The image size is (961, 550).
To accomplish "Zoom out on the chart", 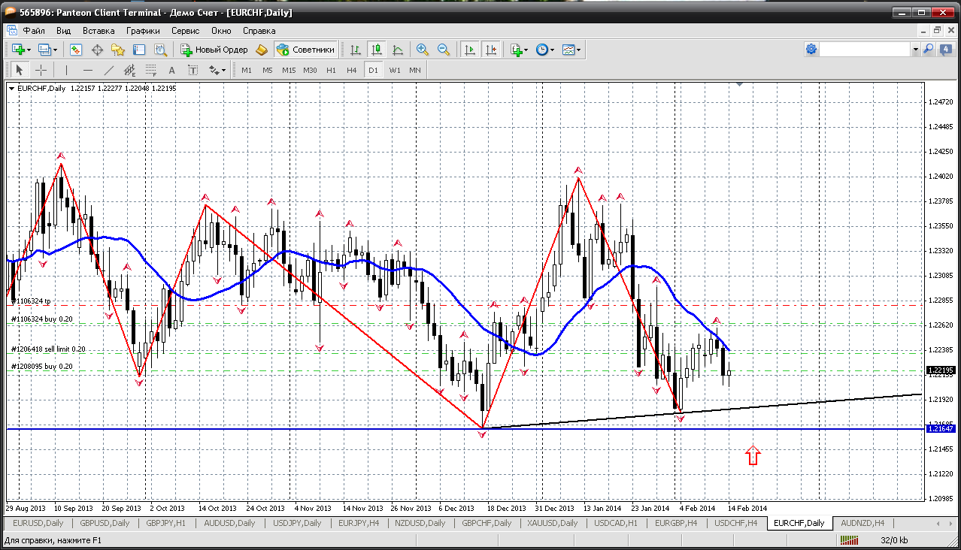I will (x=444, y=50).
